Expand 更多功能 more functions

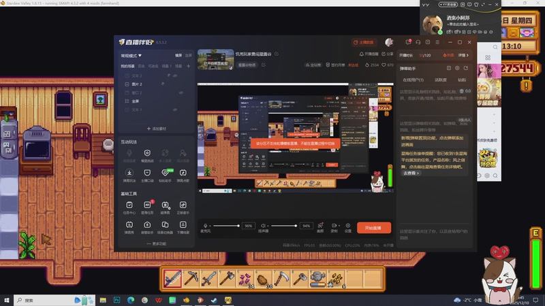(157, 243)
